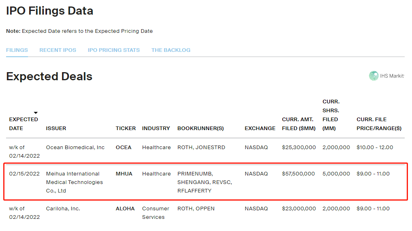The image size is (412, 231).
Task: Click bookrunners ROTH, OPPEN
Action: (196, 209)
